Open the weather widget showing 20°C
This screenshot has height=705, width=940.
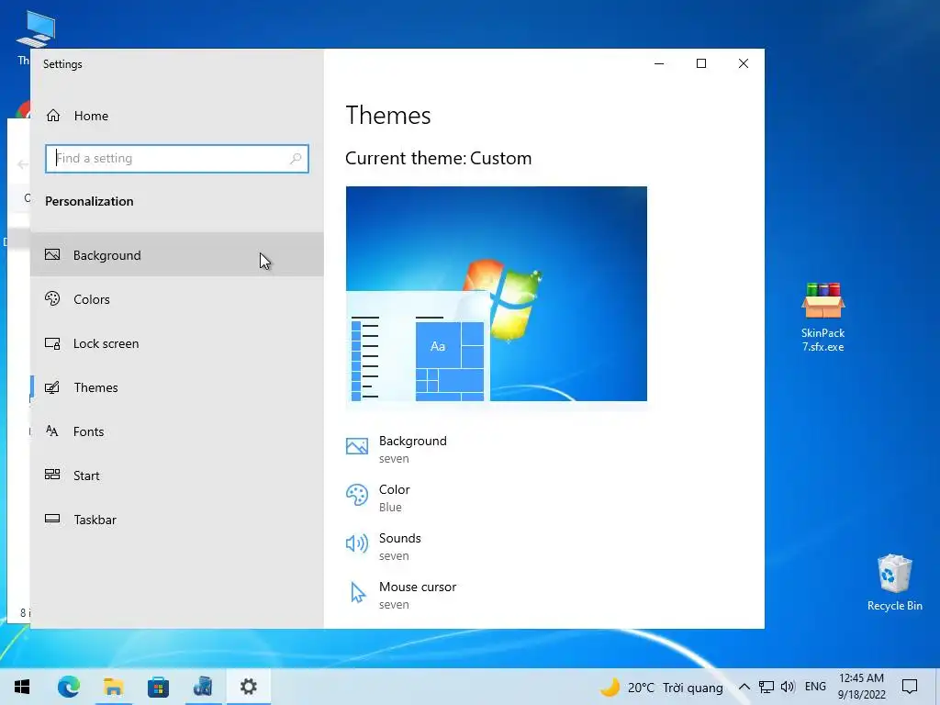pyautogui.click(x=662, y=688)
